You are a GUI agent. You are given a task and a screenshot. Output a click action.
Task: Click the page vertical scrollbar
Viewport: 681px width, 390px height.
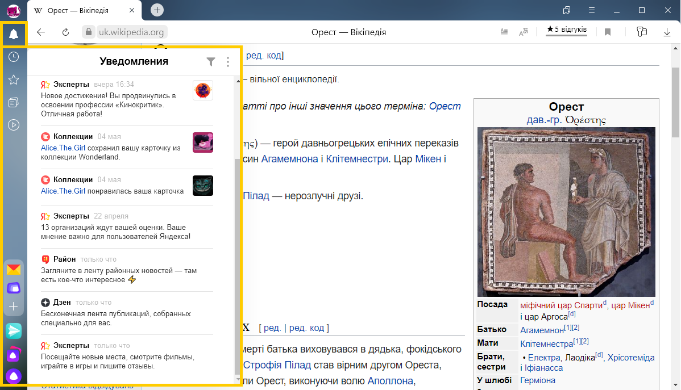click(675, 102)
